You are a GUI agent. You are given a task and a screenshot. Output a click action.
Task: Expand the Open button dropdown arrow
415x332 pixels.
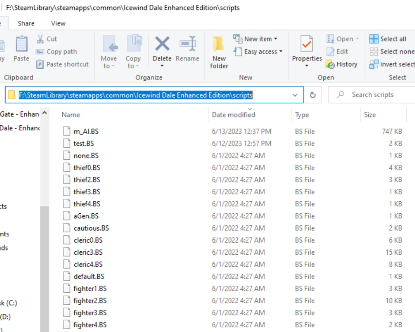coord(358,39)
